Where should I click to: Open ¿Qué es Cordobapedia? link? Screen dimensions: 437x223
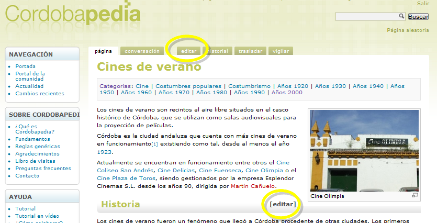35,129
